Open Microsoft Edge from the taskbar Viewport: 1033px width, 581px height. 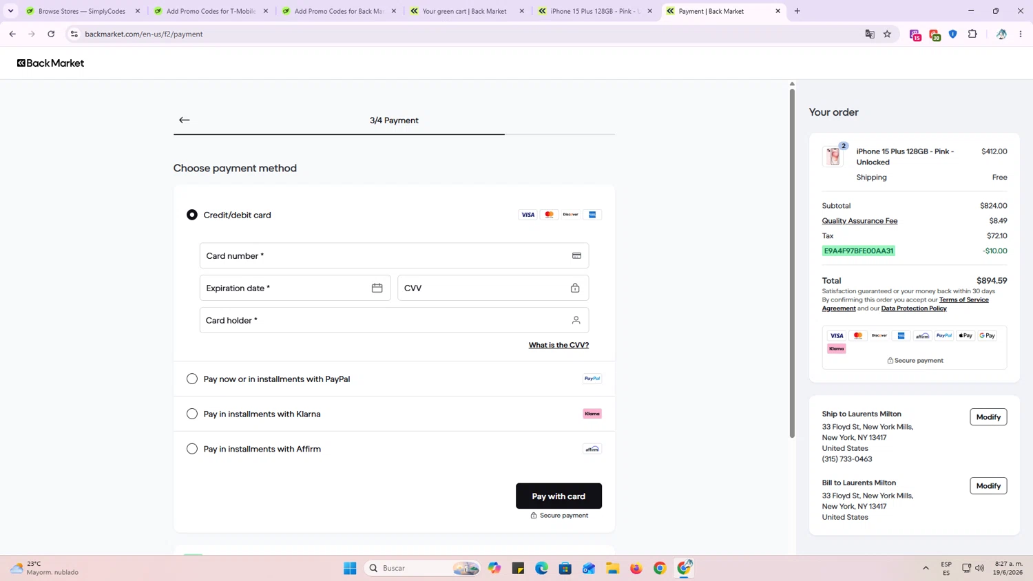point(542,568)
